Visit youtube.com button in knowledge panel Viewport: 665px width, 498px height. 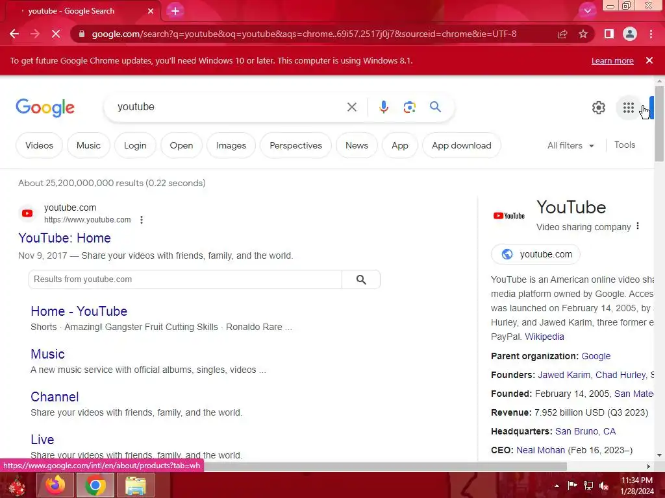[536, 254]
